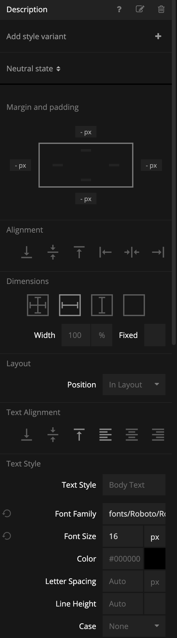Right-align text in Text Alignment section
The image size is (177, 638).
[158, 435]
